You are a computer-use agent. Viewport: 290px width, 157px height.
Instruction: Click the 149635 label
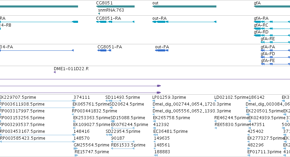pyautogui.click(x=162, y=139)
